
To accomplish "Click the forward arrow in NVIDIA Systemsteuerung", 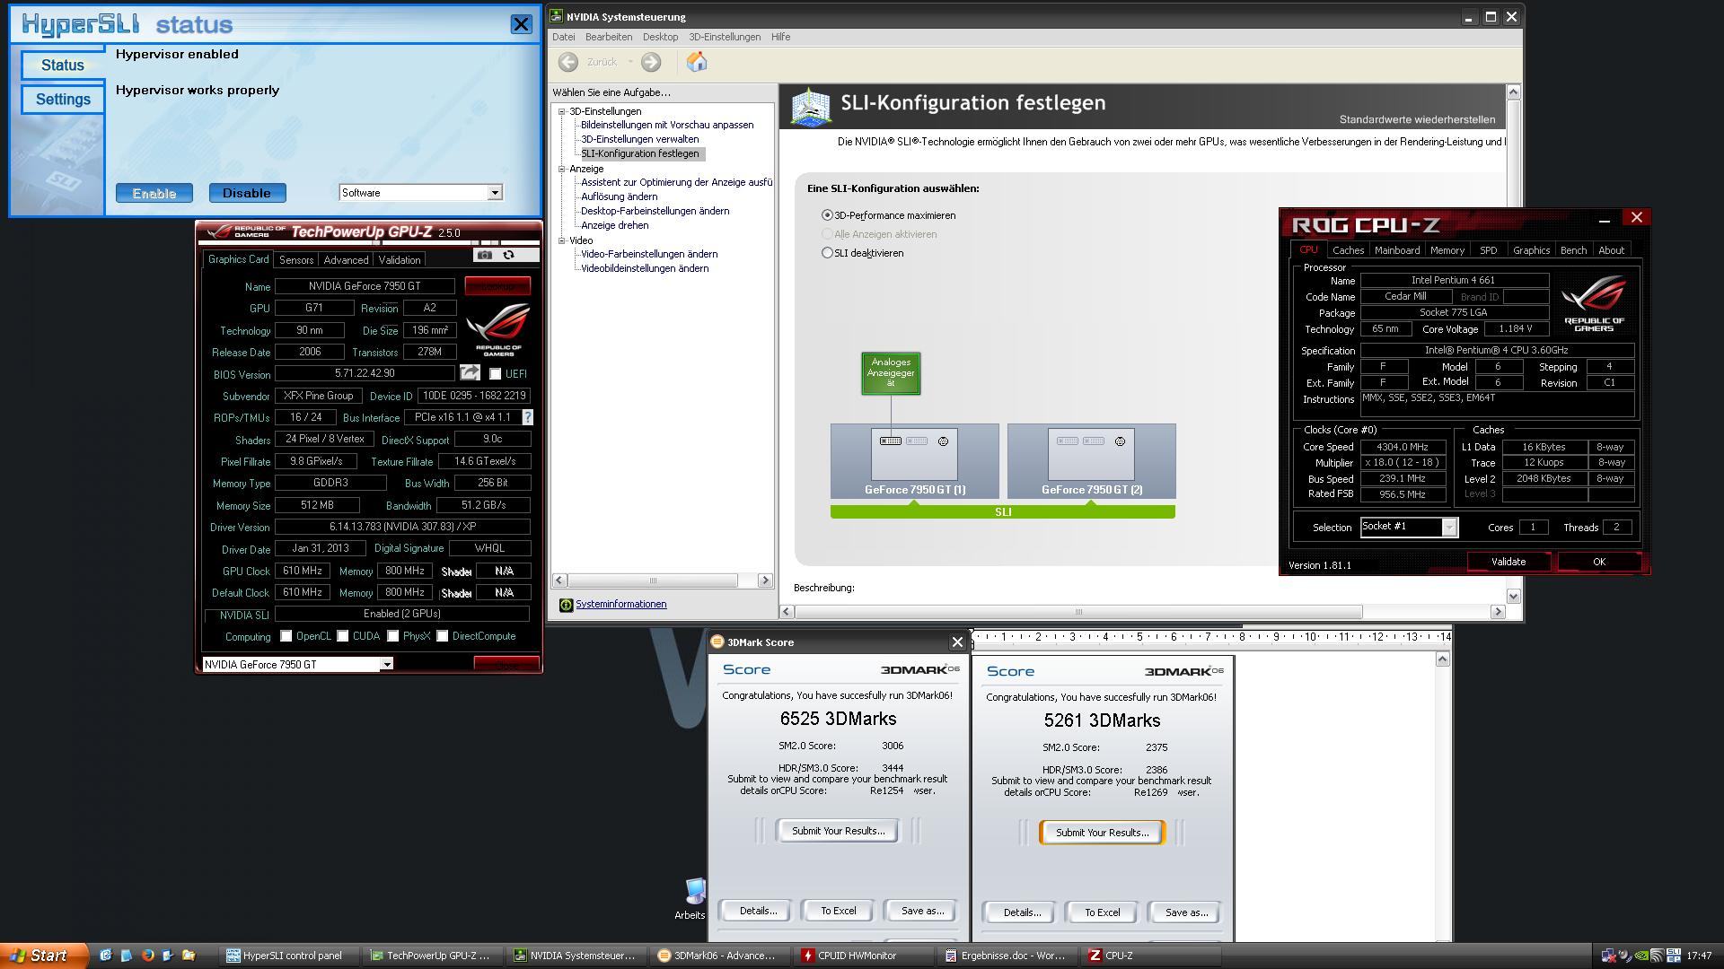I will (x=651, y=62).
